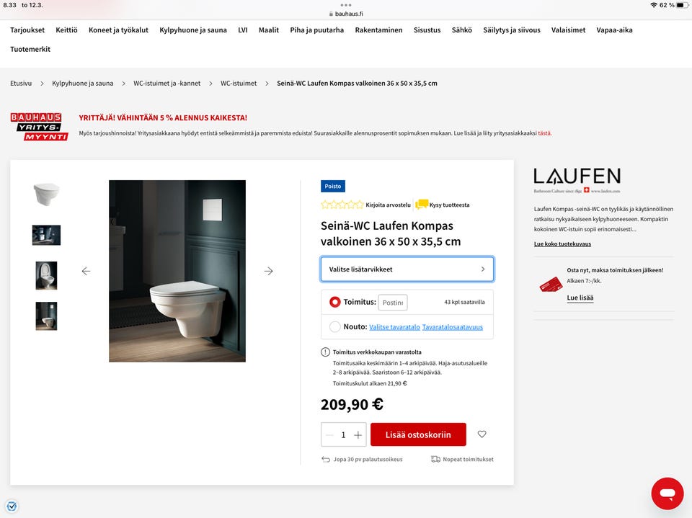This screenshot has width=692, height=518.
Task: Expand the Valitse lisätarvikkeet selector
Action: [407, 269]
